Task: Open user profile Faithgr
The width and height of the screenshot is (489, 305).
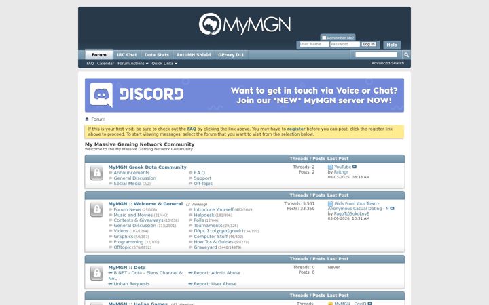Action: (x=341, y=172)
